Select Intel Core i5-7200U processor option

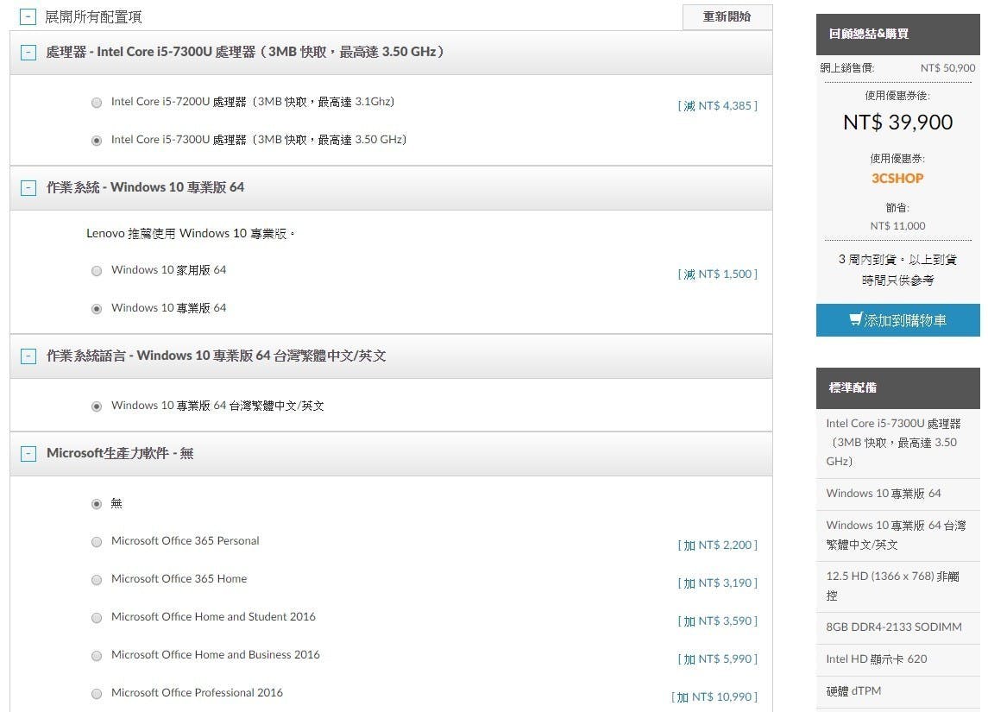97,102
